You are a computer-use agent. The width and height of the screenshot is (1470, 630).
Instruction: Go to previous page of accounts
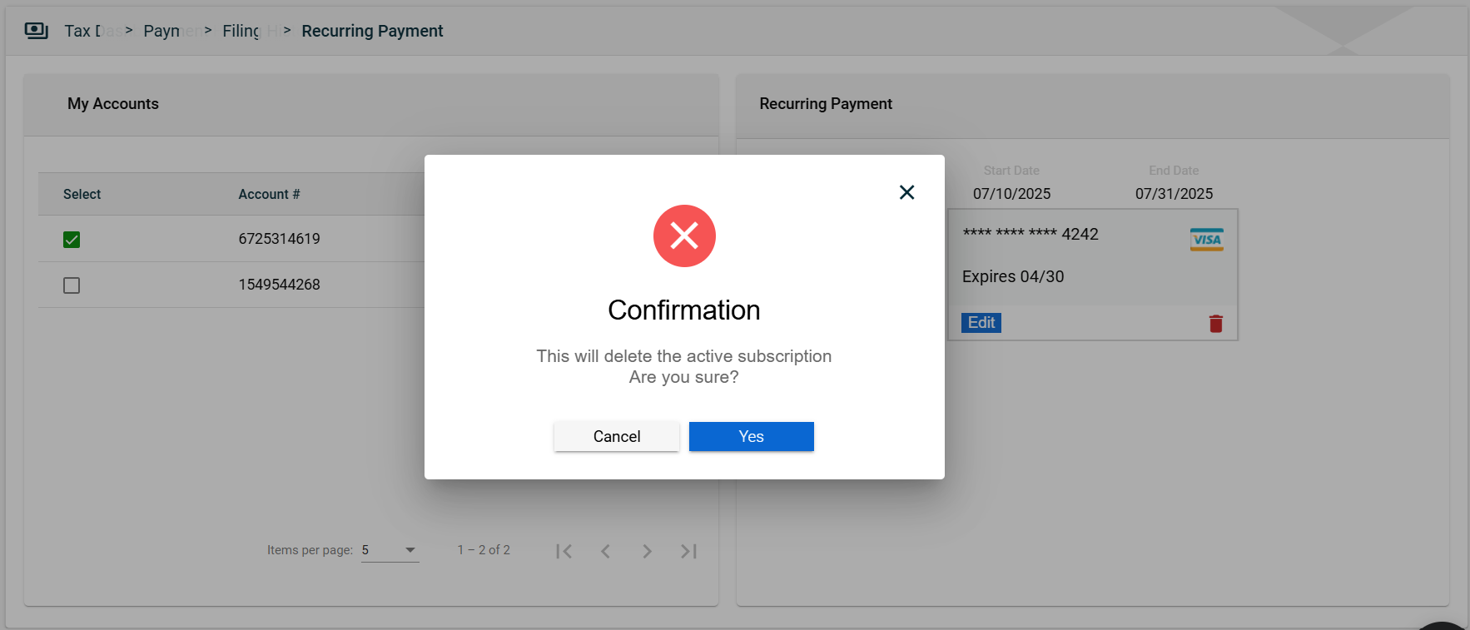[x=605, y=551]
